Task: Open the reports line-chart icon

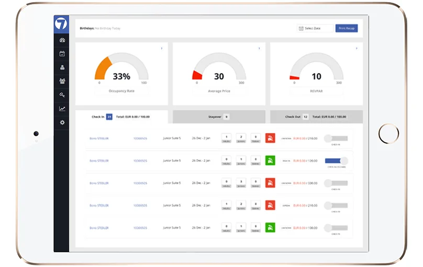Action: coord(62,109)
